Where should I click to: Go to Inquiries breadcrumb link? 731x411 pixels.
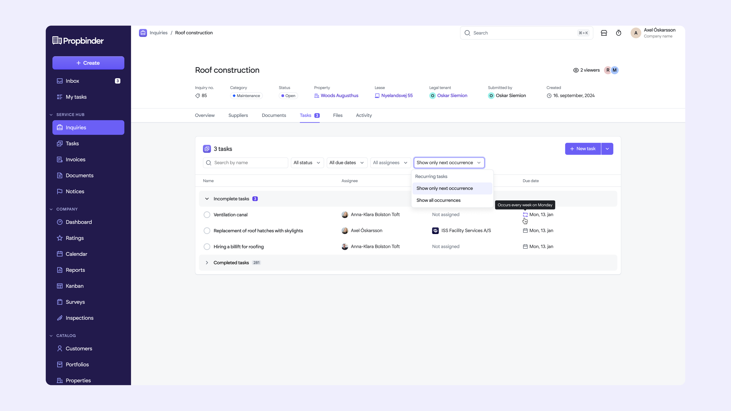(159, 33)
